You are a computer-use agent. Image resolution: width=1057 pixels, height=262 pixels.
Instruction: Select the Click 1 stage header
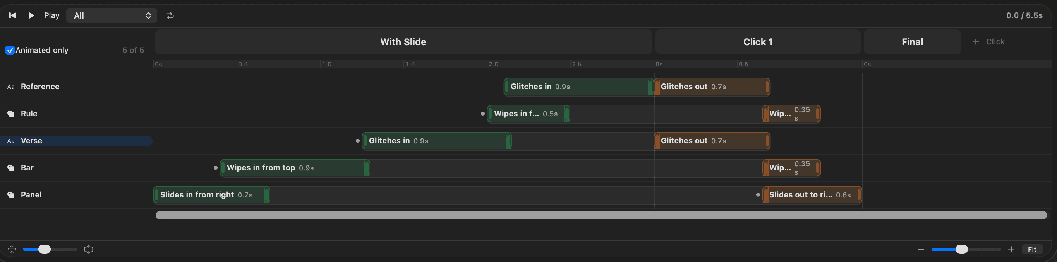point(757,42)
